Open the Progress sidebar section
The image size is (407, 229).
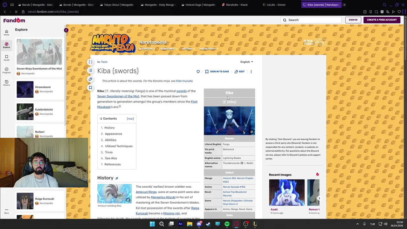click(6, 70)
